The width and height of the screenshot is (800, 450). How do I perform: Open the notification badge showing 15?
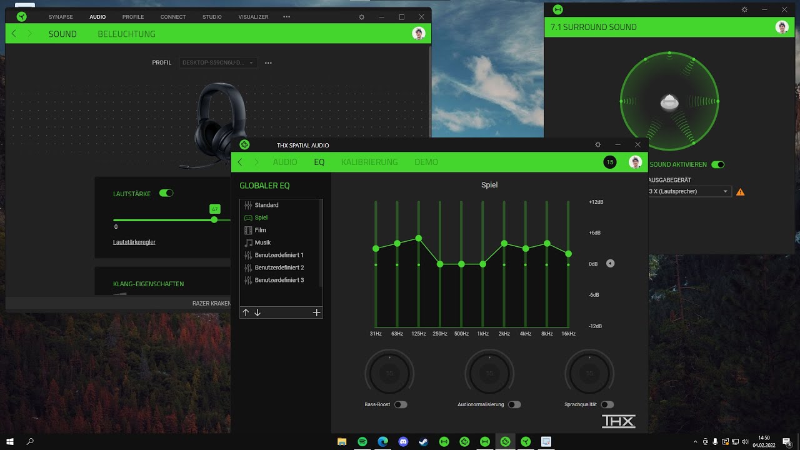coord(610,162)
